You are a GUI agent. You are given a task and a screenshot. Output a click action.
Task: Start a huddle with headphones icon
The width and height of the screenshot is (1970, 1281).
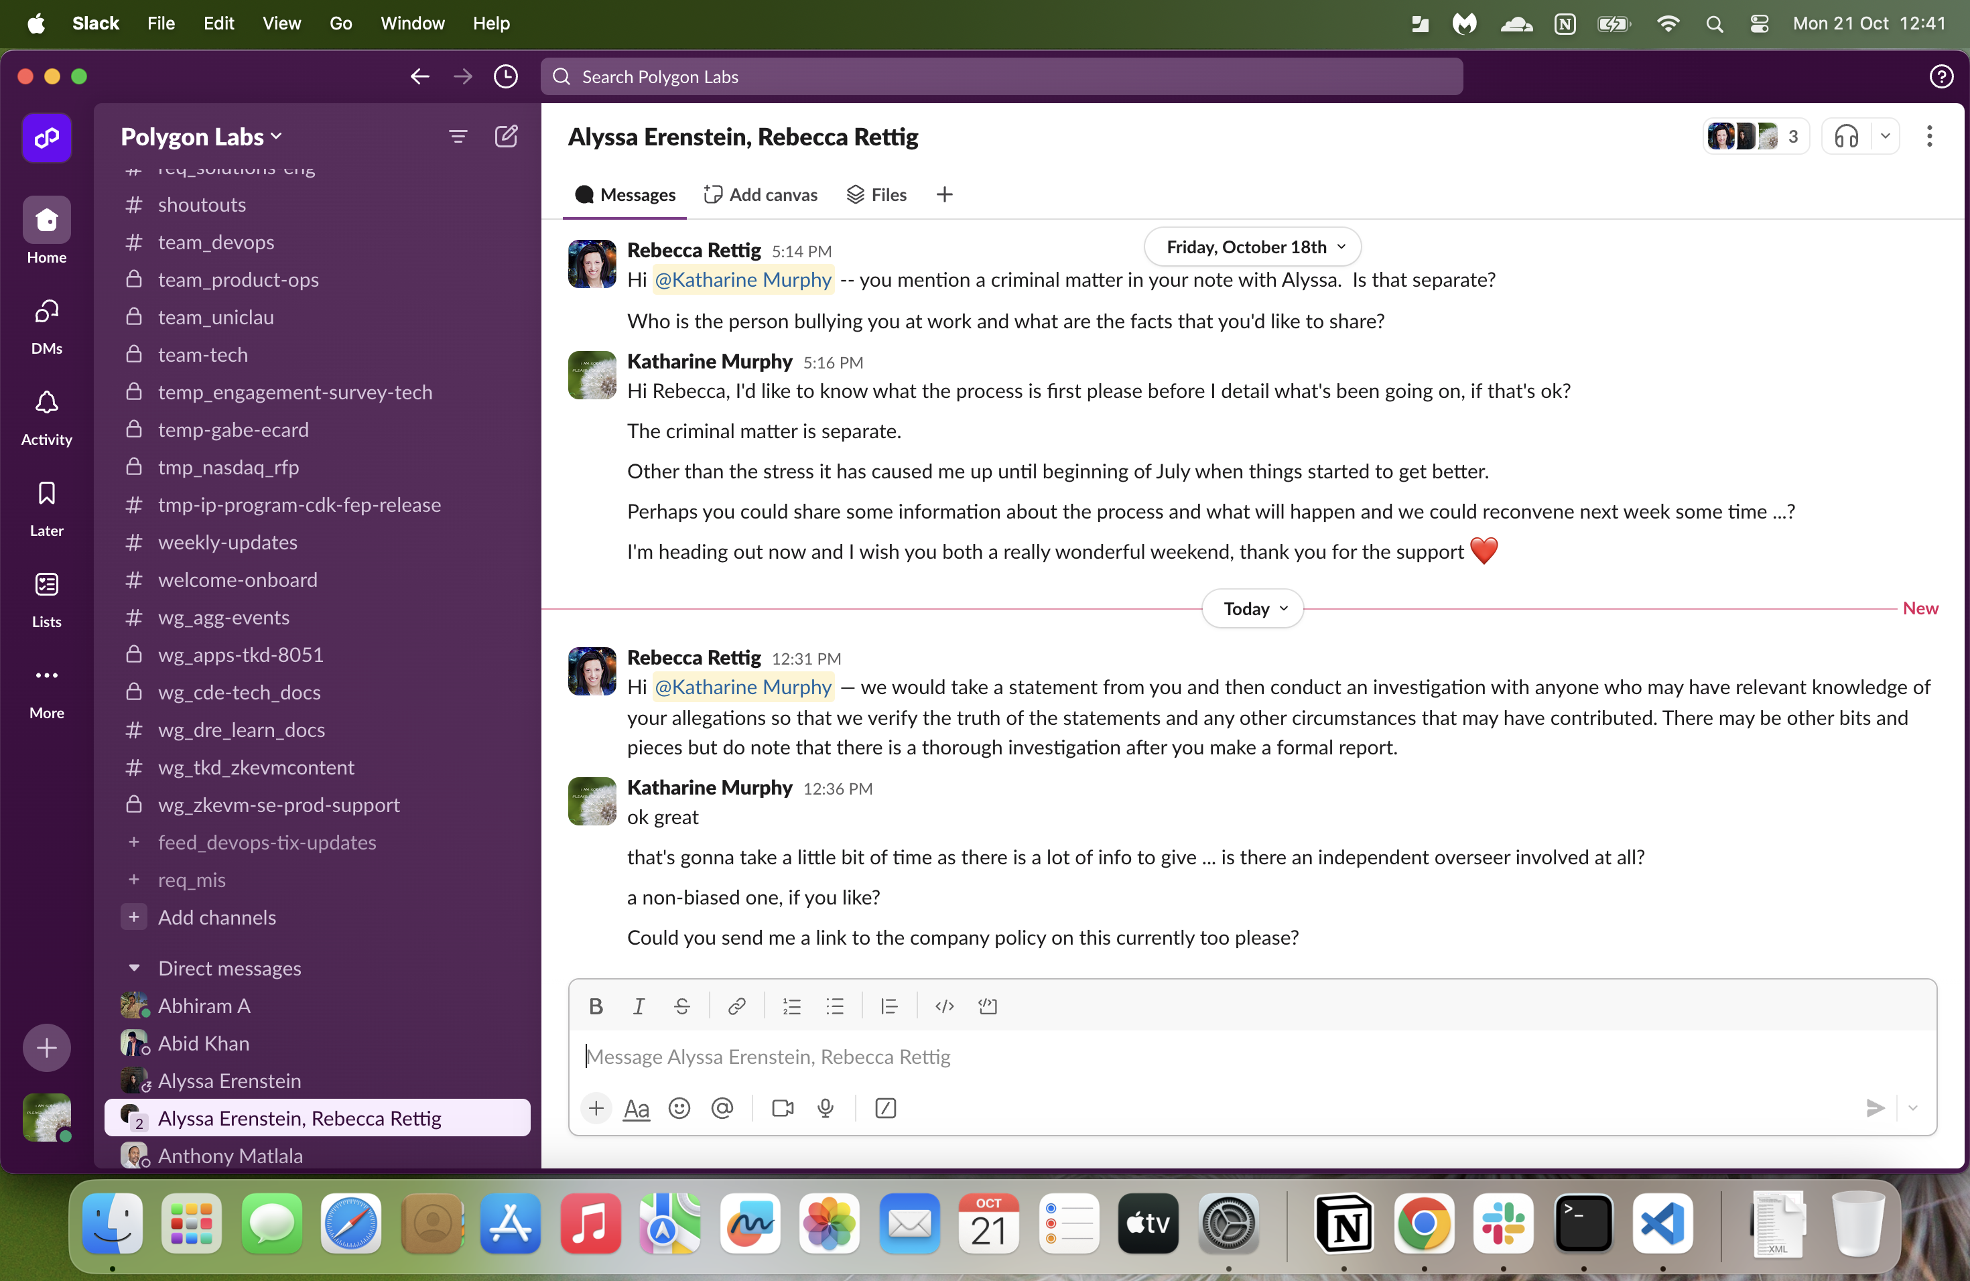[x=1847, y=137]
